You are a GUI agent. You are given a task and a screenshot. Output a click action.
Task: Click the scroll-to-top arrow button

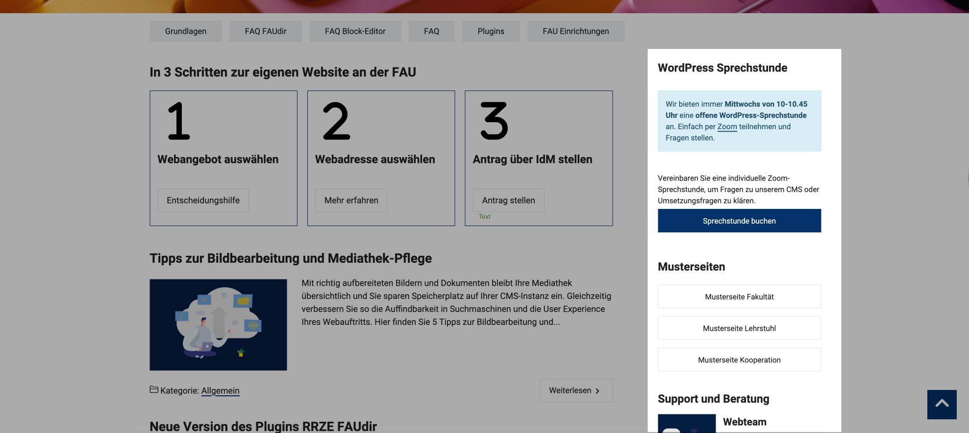[942, 404]
